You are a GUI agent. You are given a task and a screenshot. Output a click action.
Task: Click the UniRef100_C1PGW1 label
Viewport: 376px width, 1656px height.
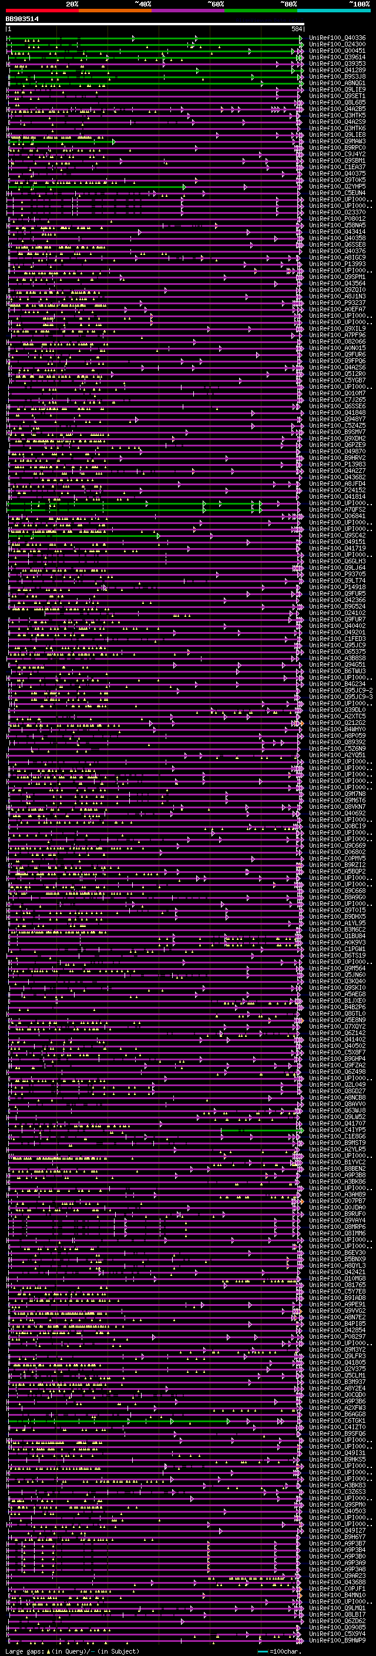pos(337,949)
